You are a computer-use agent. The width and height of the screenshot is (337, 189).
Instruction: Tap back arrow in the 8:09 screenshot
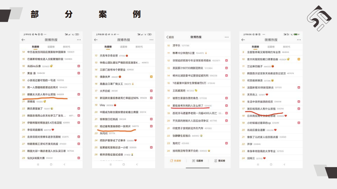click(96, 40)
